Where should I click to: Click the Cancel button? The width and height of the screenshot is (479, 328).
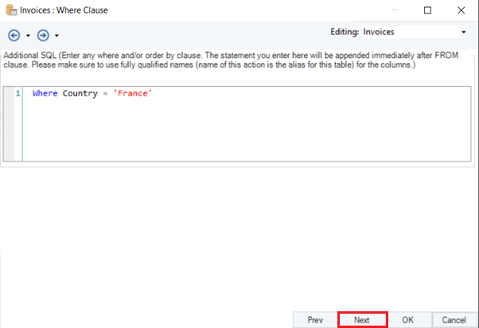pos(454,320)
